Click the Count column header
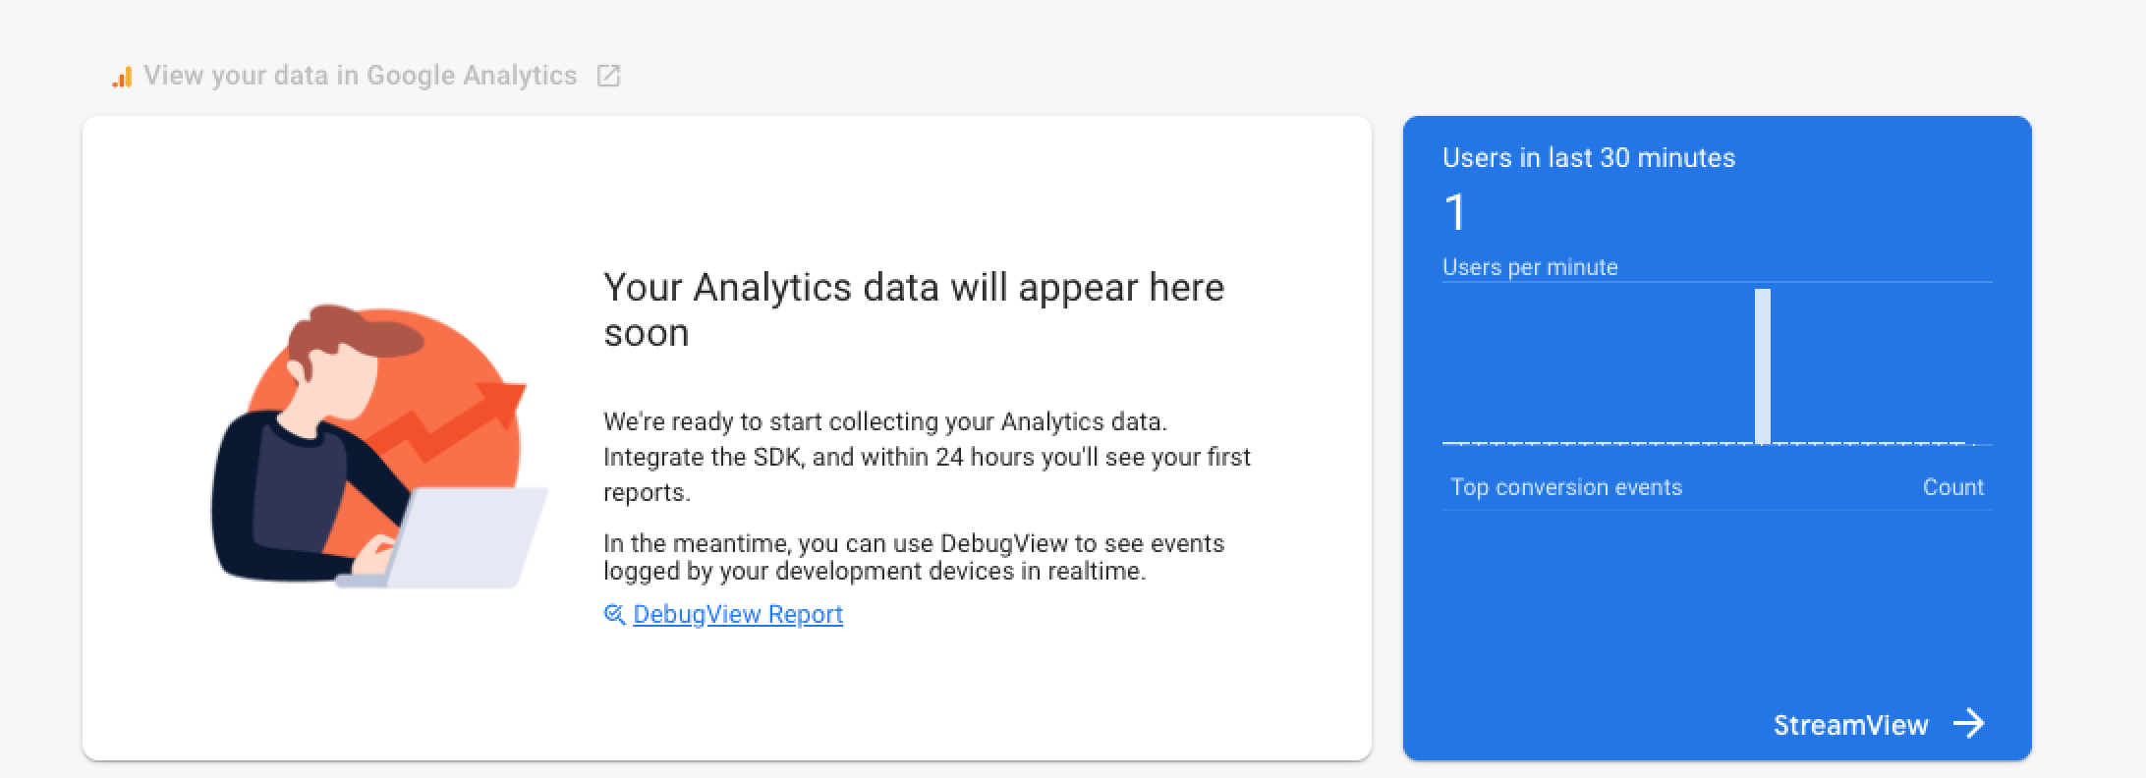This screenshot has width=2146, height=778. pos(1952,487)
